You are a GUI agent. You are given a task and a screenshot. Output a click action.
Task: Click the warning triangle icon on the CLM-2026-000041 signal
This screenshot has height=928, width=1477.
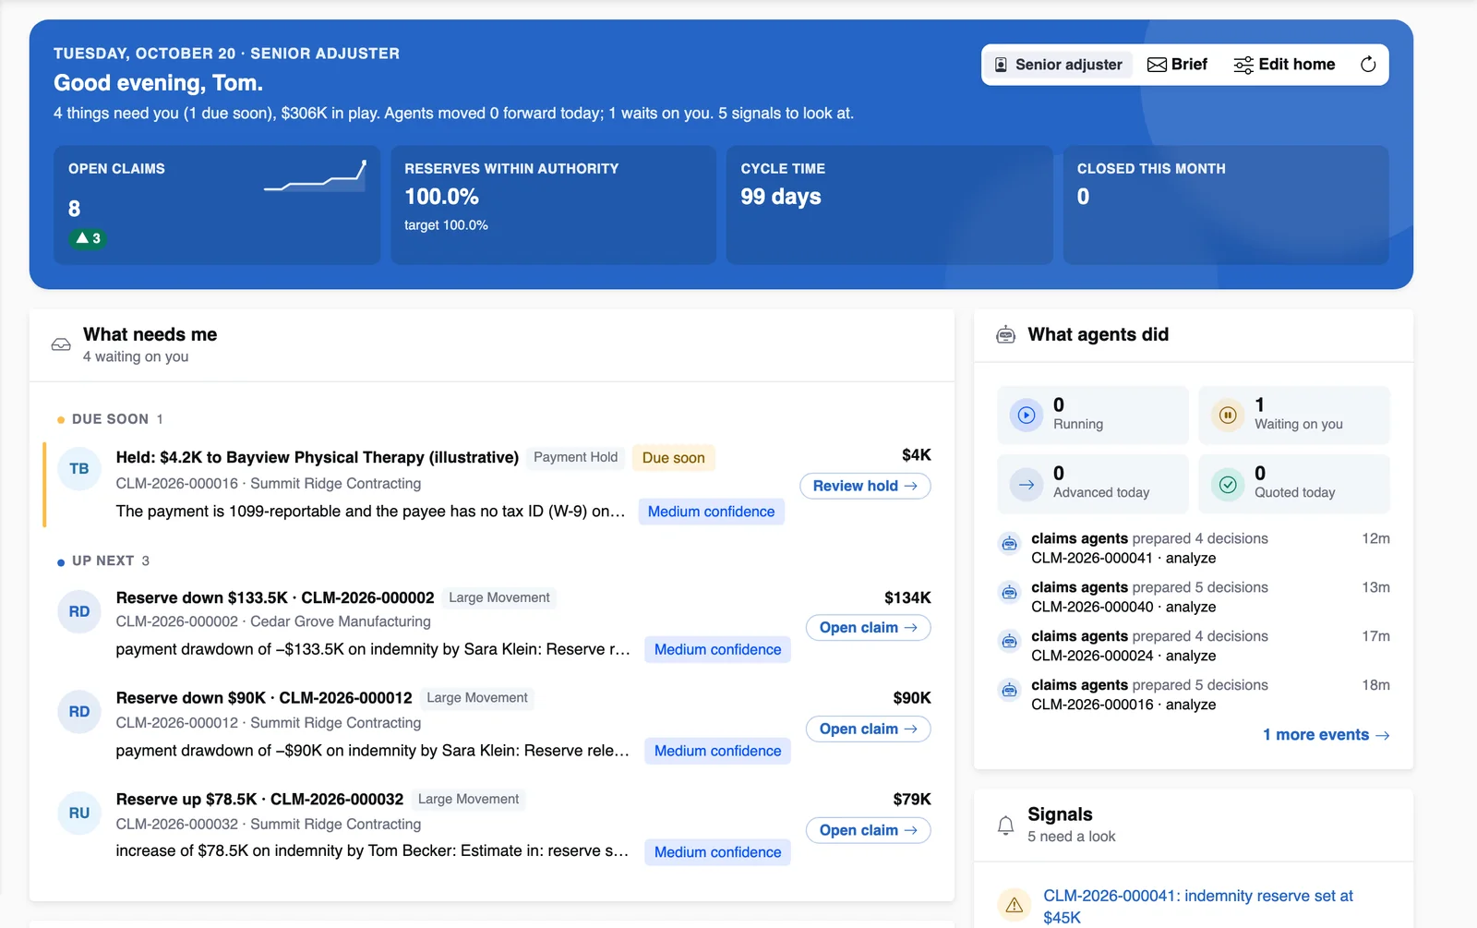tap(1015, 906)
